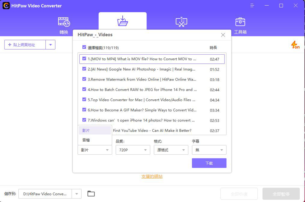Image resolution: width=305 pixels, height=202 pixels.
Task: Uncheck video 6 GIF Maker
Action: coord(84,110)
